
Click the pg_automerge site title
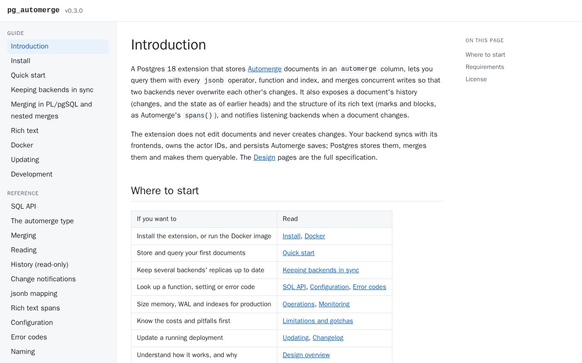[x=33, y=10]
